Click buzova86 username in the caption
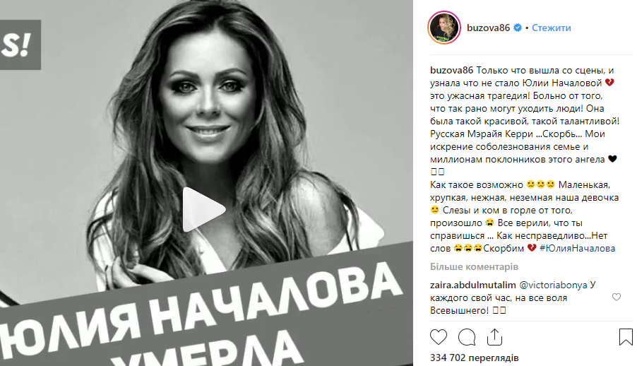This screenshot has height=366, width=637. (452, 71)
